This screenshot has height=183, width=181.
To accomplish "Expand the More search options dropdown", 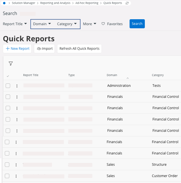I will point(90,24).
